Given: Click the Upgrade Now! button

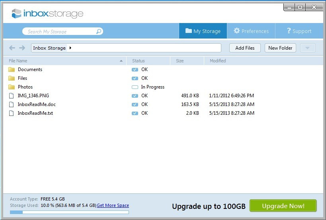Looking at the screenshot, I should [x=283, y=206].
